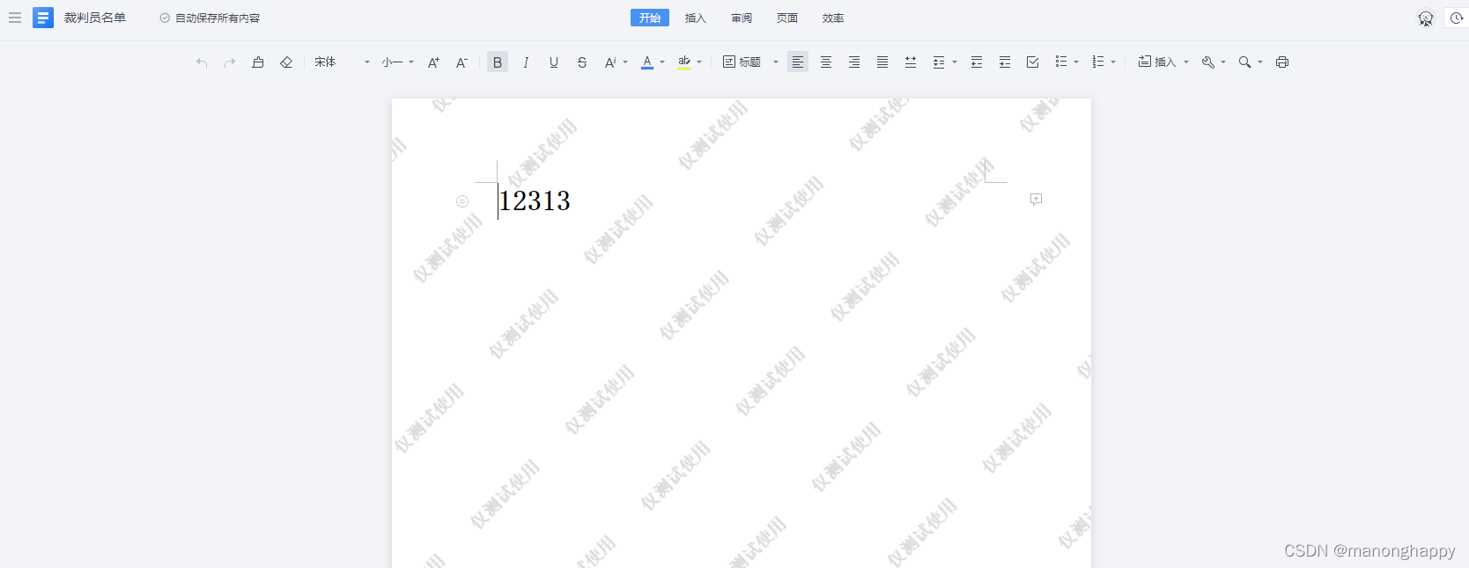The height and width of the screenshot is (568, 1469).
Task: Expand wrench tools dropdown arrow
Action: (1223, 62)
